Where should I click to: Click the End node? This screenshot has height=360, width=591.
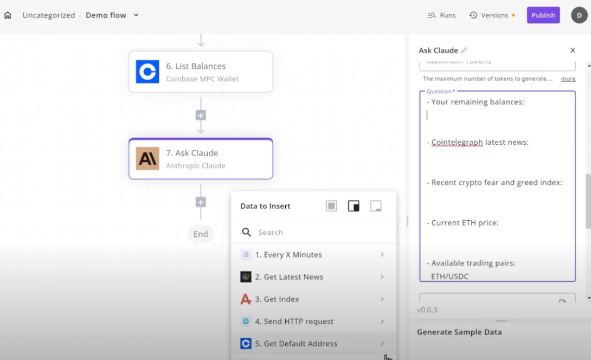[x=201, y=234]
